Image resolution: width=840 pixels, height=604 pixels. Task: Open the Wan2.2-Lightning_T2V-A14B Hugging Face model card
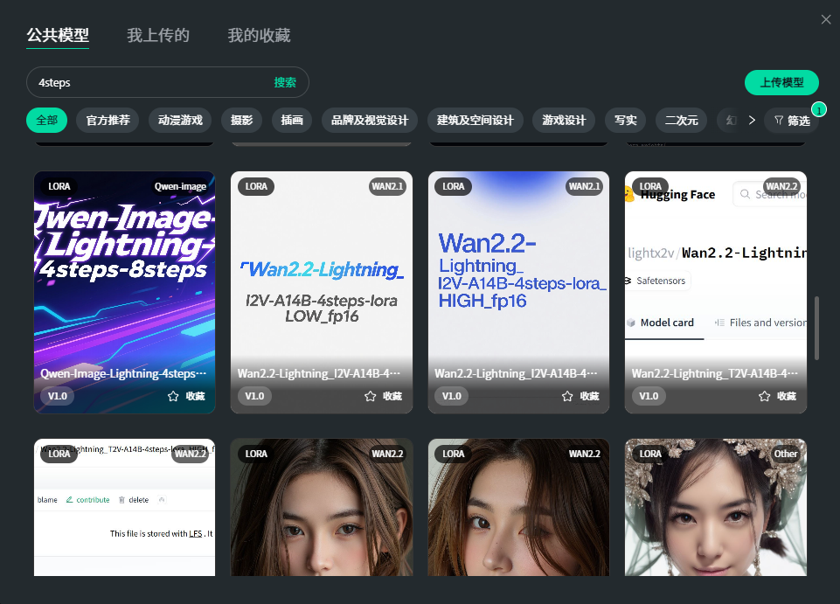point(716,292)
